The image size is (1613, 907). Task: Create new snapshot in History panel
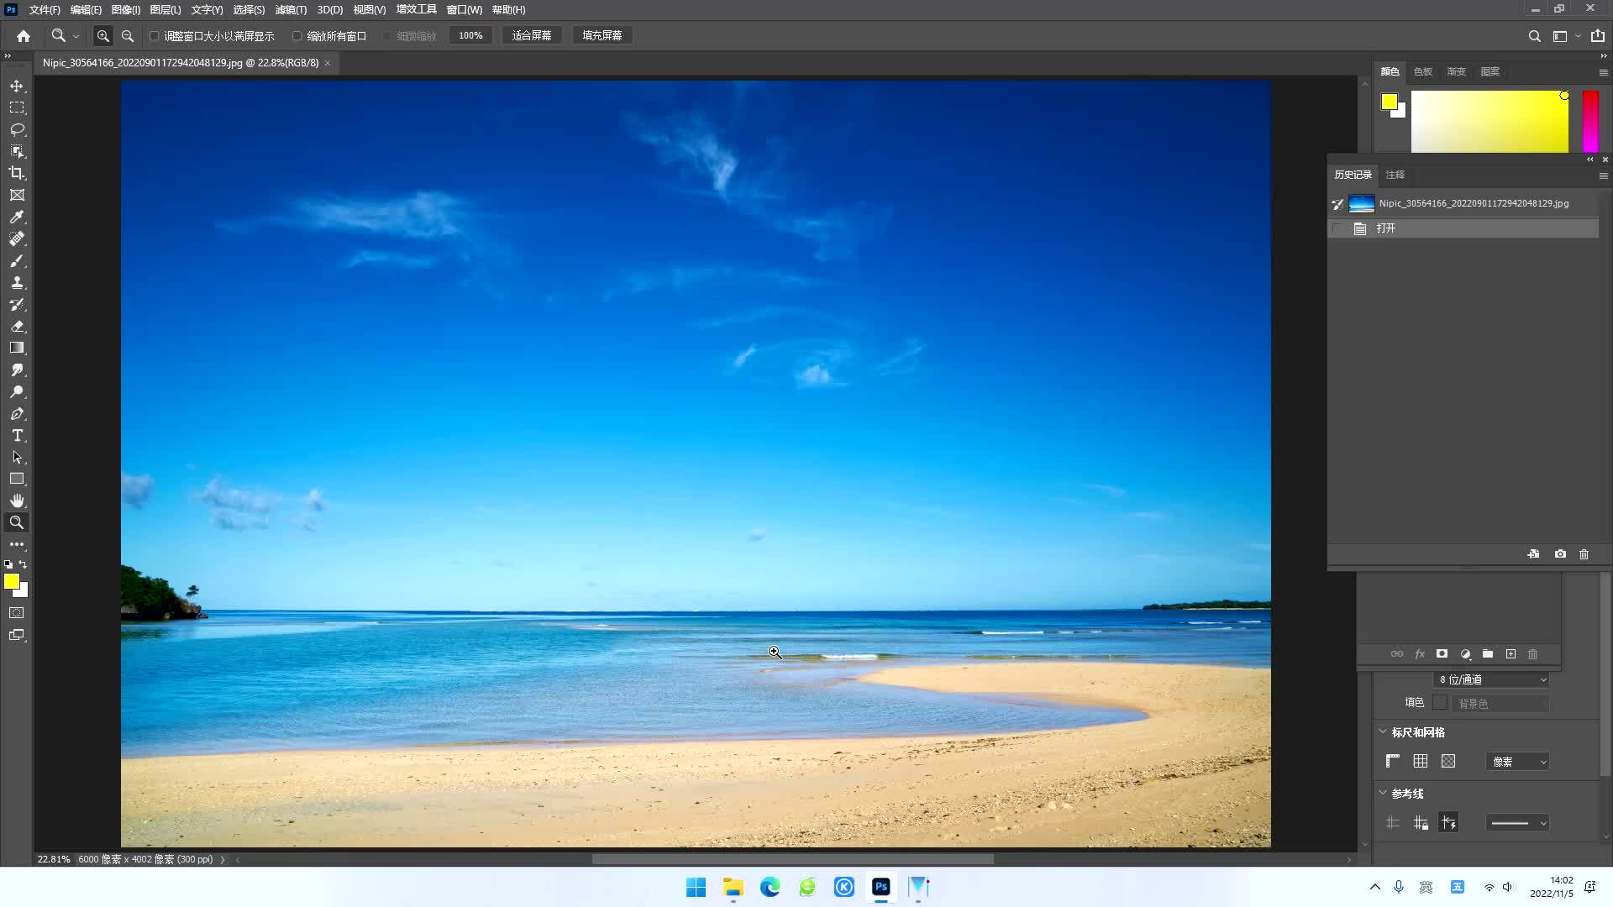[1560, 554]
